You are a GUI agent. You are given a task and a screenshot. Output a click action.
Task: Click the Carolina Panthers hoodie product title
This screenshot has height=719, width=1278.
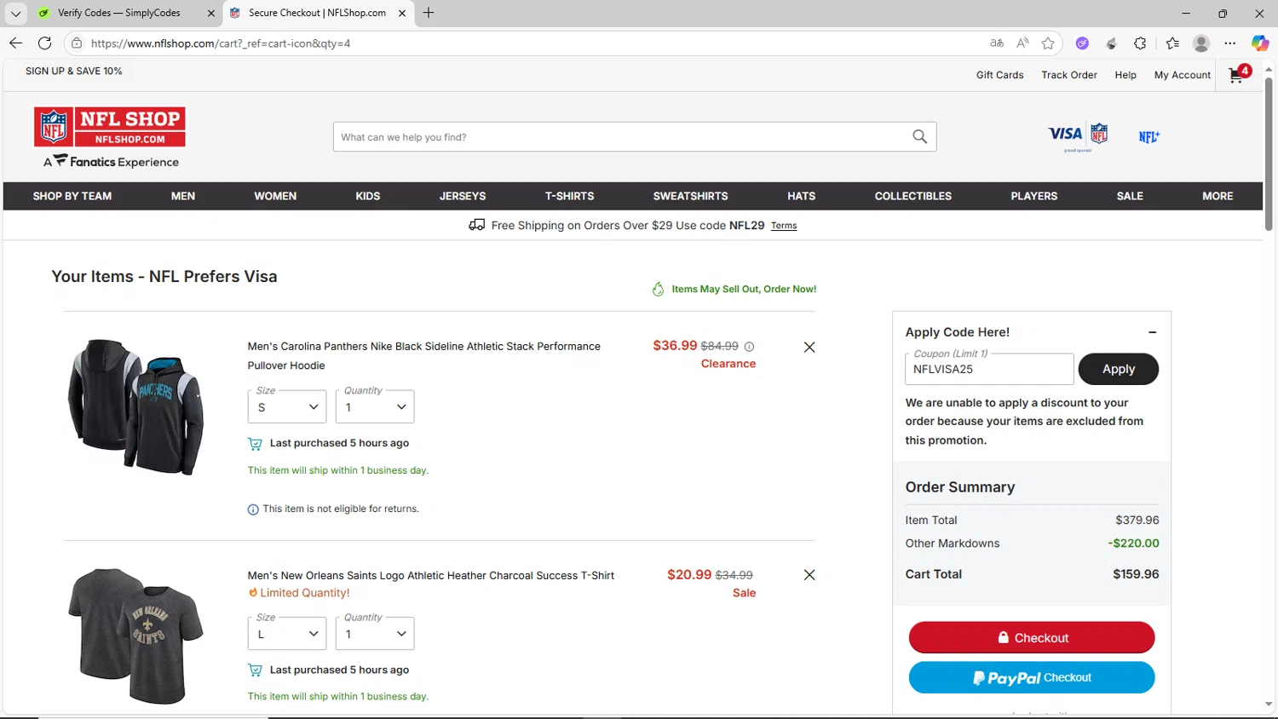(424, 356)
